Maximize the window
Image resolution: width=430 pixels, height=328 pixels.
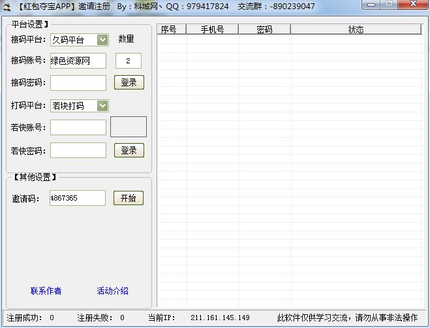pyautogui.click(x=389, y=5)
